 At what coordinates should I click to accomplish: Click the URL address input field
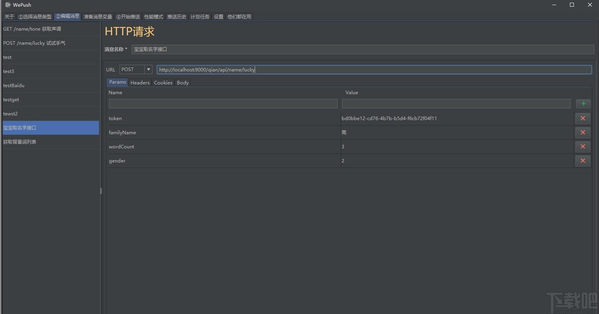(373, 69)
